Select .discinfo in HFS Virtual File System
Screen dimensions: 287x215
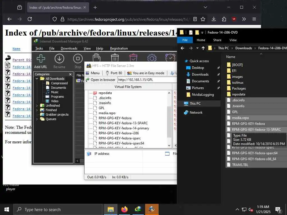[105, 98]
